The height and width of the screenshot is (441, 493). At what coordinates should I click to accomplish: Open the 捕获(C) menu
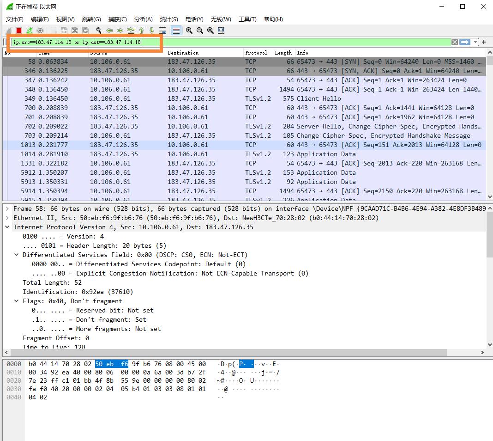click(118, 19)
